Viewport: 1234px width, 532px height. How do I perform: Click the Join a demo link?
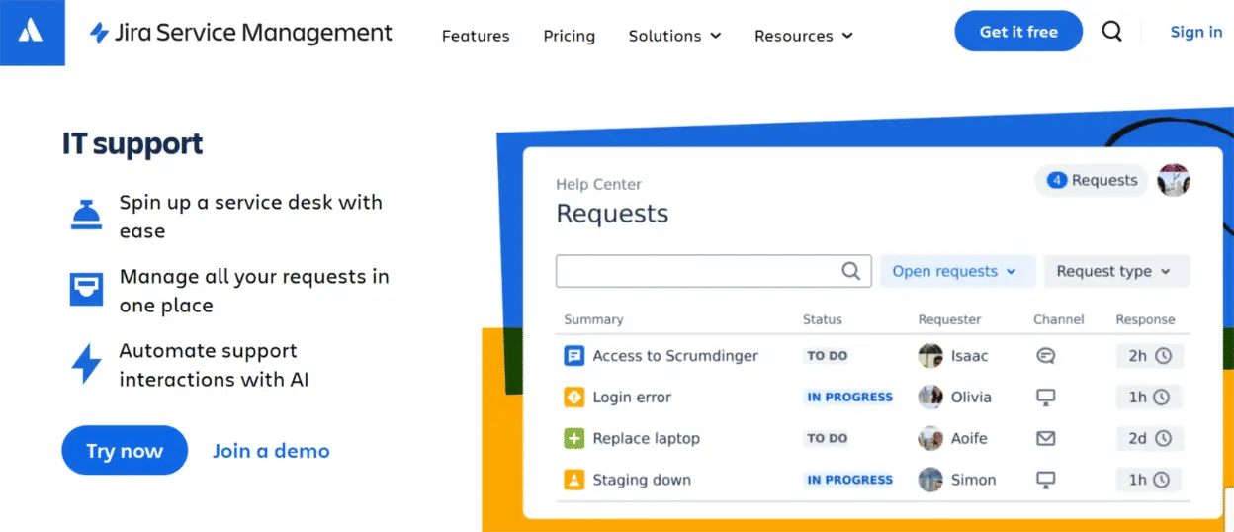(x=271, y=451)
